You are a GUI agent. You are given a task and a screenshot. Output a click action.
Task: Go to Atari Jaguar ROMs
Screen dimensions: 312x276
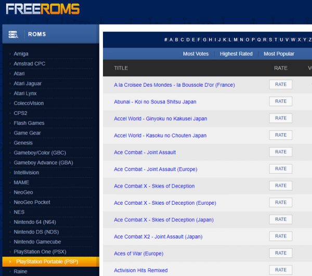click(28, 84)
